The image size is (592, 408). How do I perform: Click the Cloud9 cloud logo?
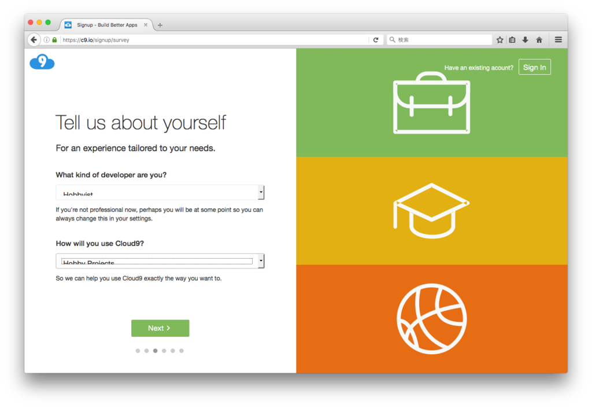pyautogui.click(x=42, y=61)
